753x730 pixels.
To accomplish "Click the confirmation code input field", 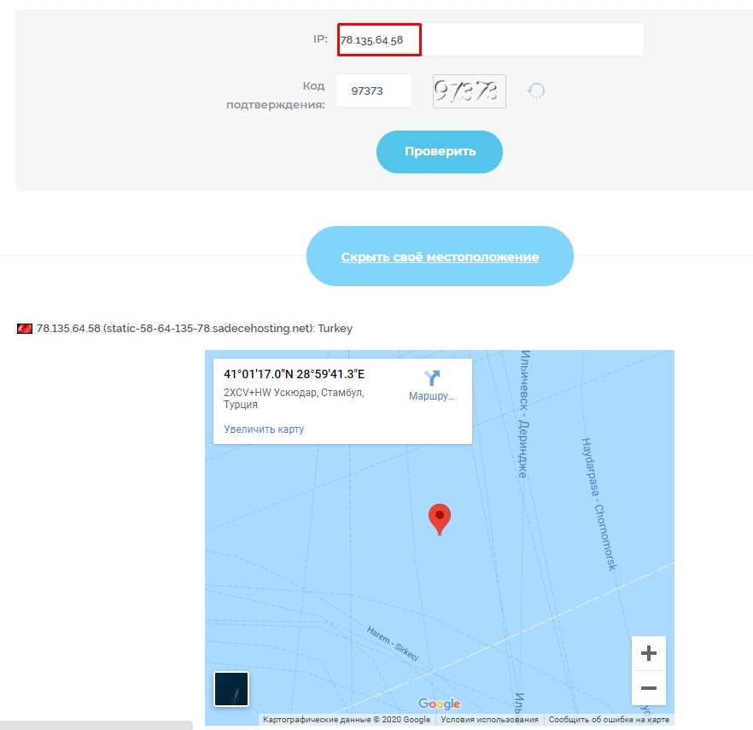I will point(374,91).
